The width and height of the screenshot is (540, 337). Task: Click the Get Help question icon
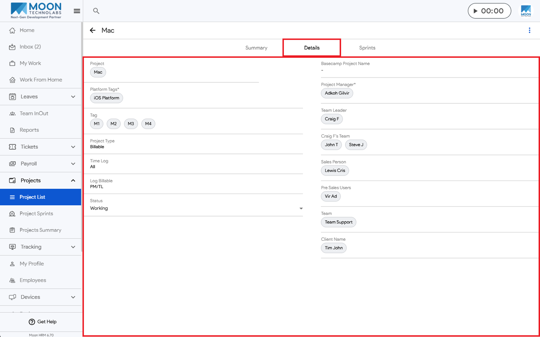pyautogui.click(x=32, y=322)
